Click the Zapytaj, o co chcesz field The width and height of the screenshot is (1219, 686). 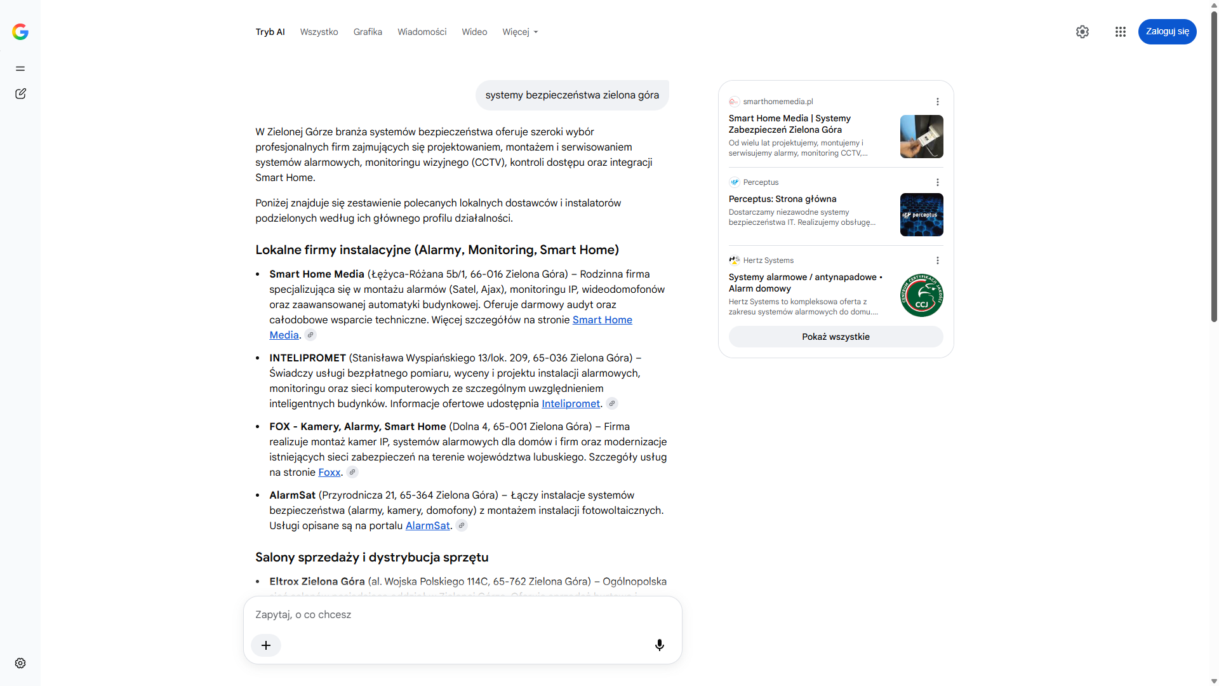point(462,615)
